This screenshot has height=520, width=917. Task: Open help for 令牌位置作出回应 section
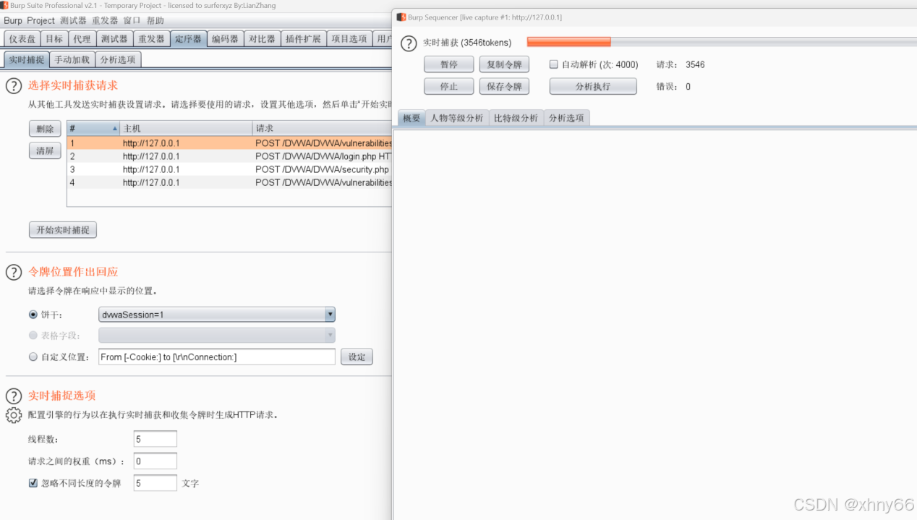point(14,272)
